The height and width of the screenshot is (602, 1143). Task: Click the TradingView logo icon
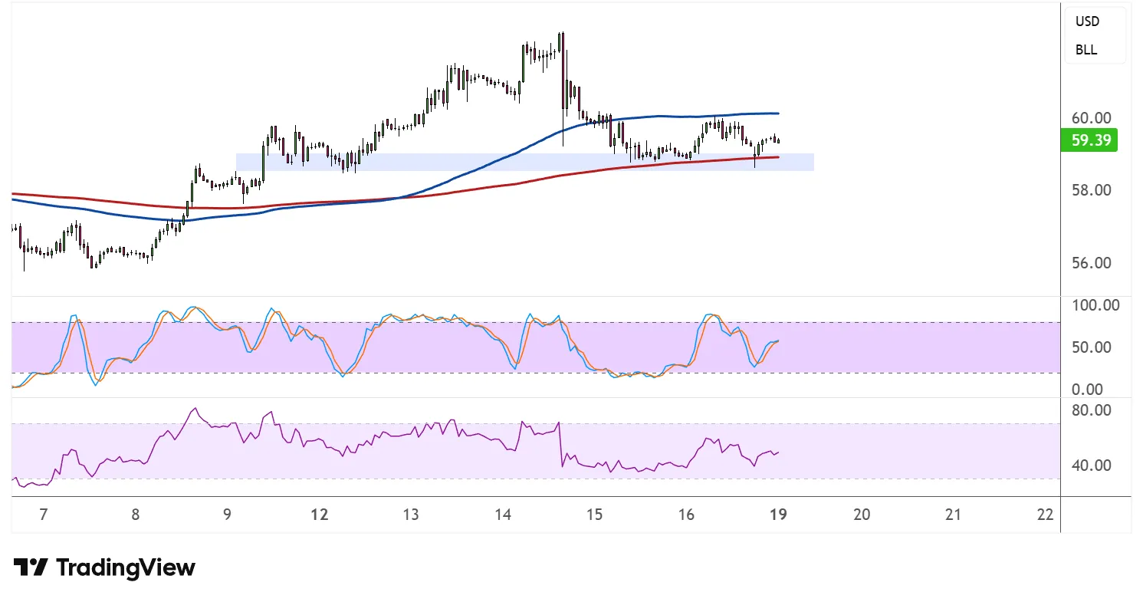[31, 568]
